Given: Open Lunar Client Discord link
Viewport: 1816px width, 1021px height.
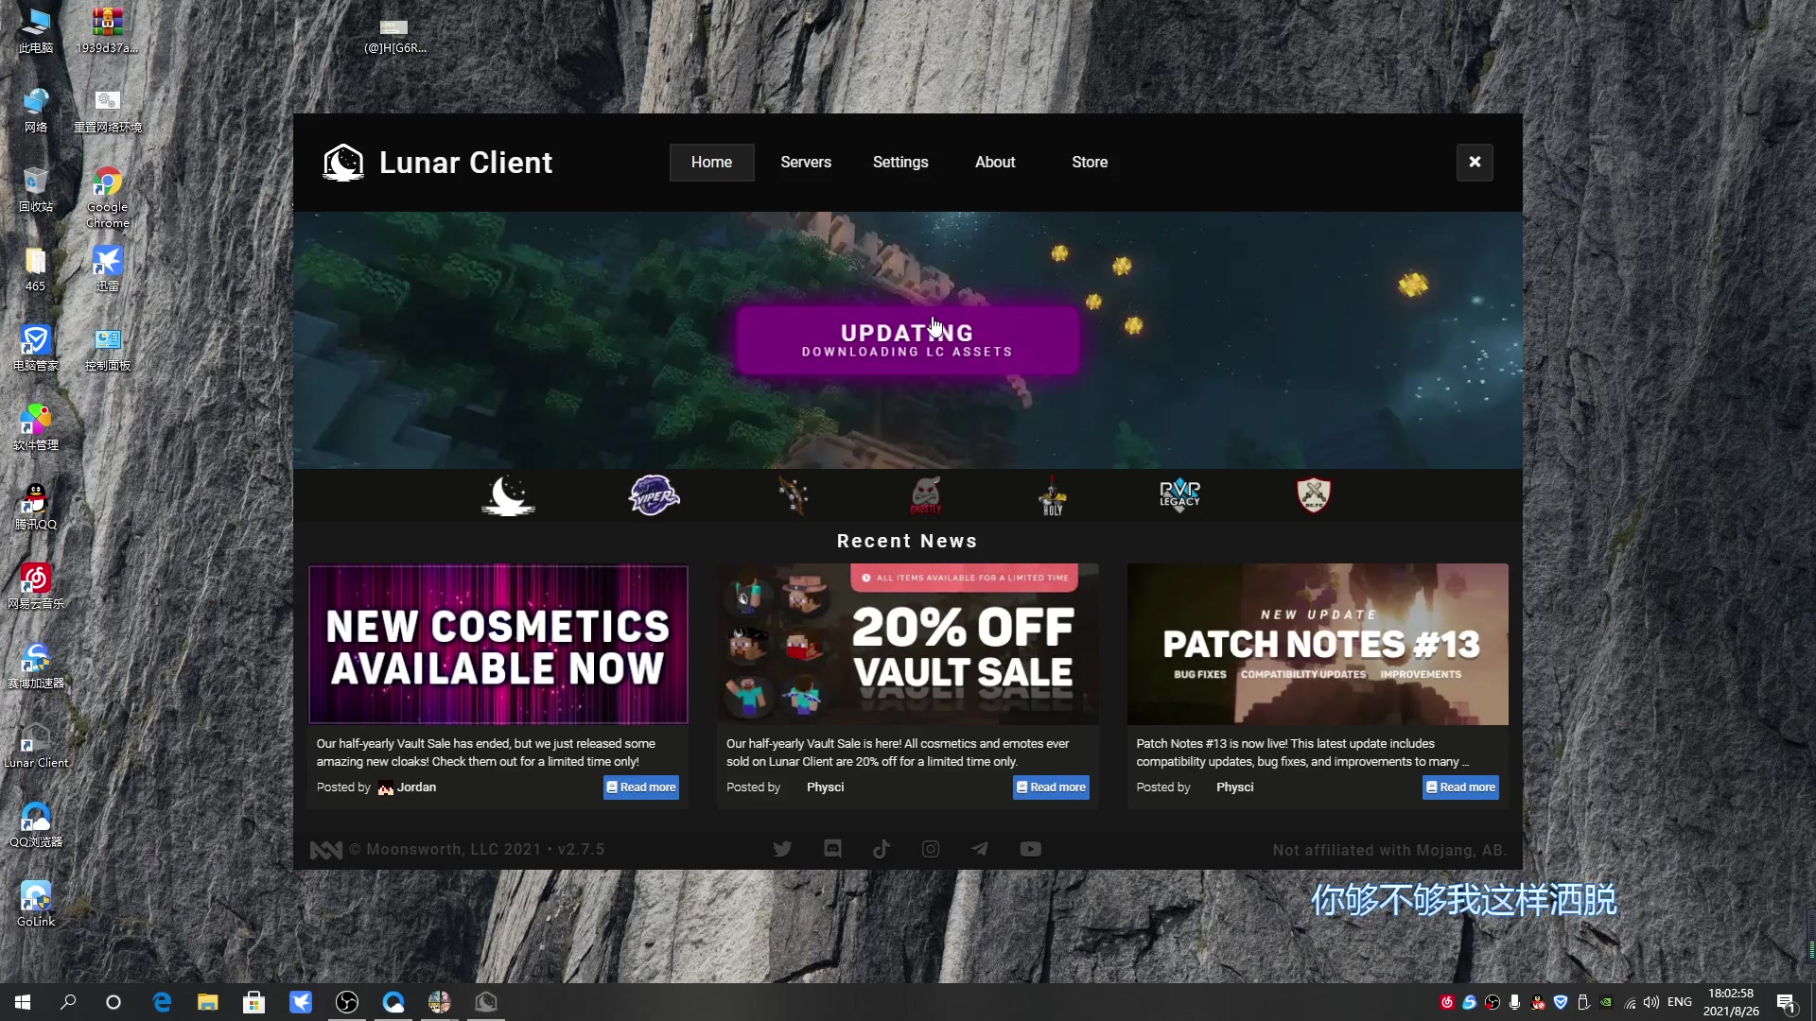Looking at the screenshot, I should pyautogui.click(x=832, y=849).
